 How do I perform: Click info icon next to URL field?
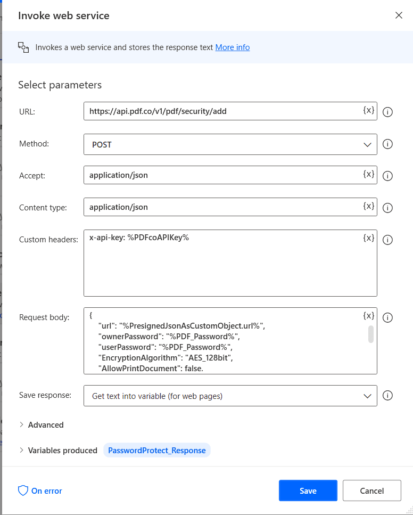click(388, 112)
